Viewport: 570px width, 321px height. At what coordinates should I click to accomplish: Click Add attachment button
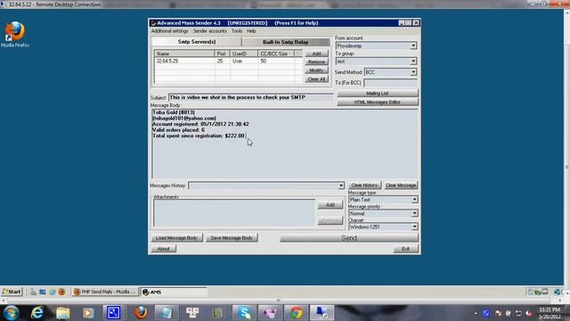click(330, 205)
